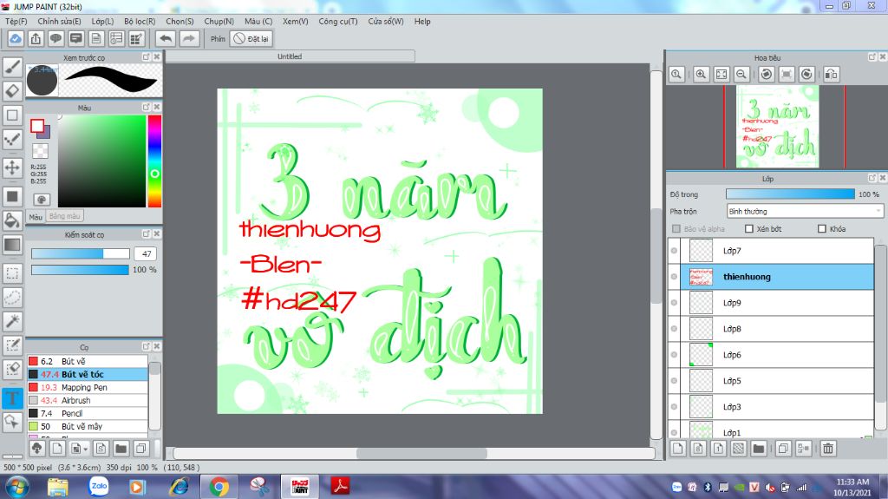This screenshot has width=888, height=499.
Task: Click the brush size value field 47
Action: point(146,253)
